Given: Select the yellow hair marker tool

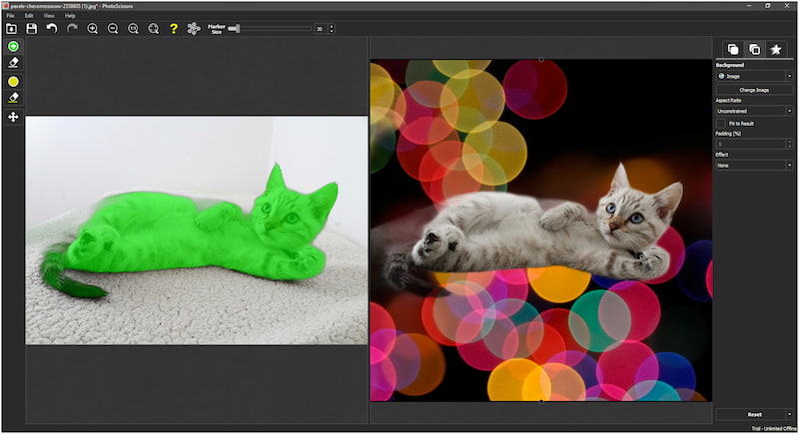Looking at the screenshot, I should point(13,81).
